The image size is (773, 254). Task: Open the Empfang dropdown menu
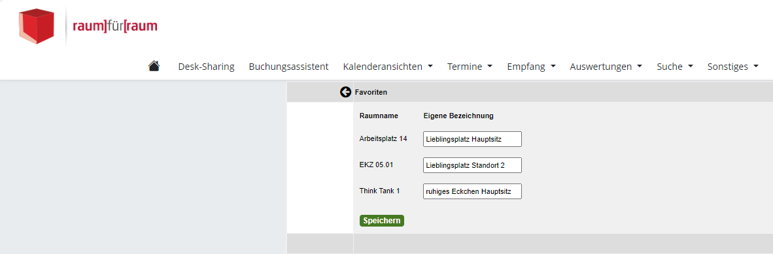pos(532,67)
